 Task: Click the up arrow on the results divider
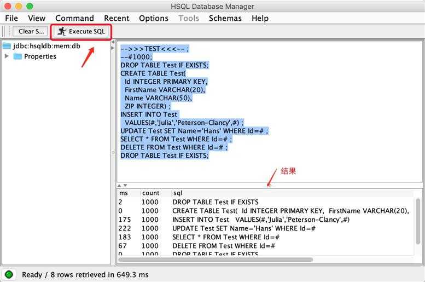click(119, 186)
